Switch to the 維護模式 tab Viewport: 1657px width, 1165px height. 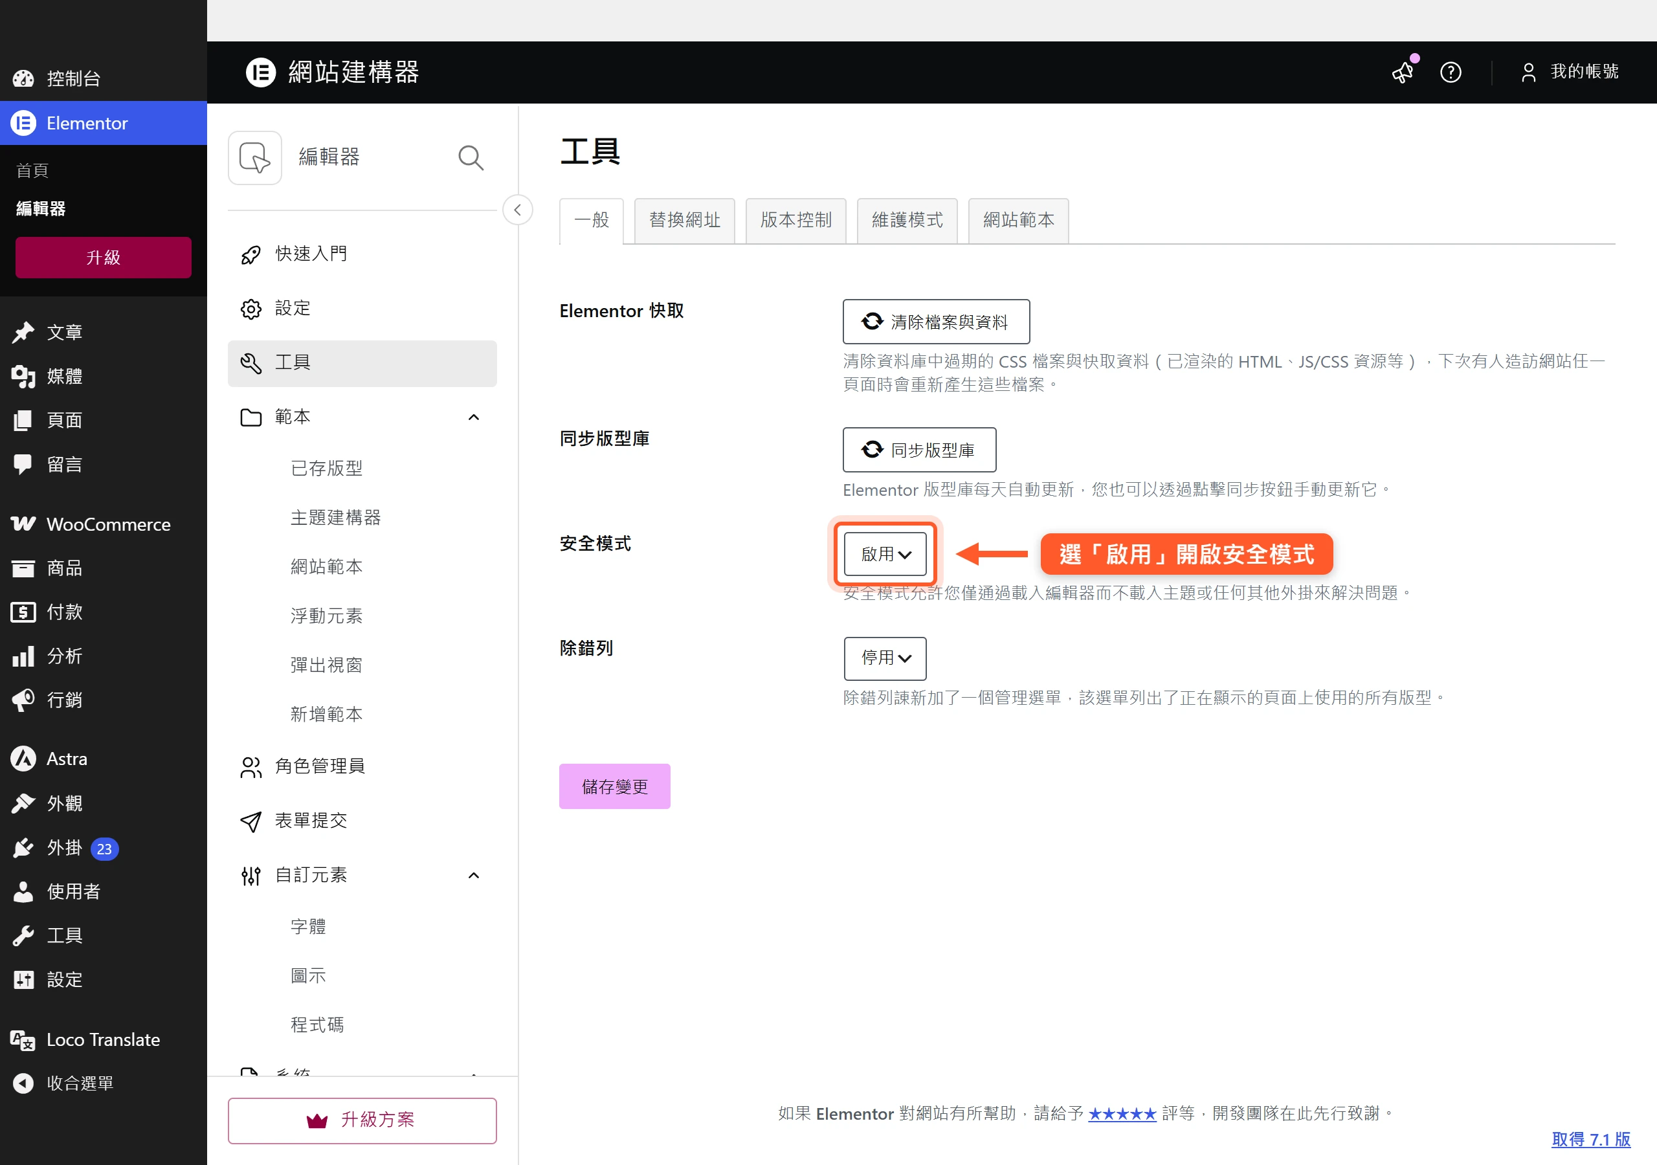tap(907, 220)
